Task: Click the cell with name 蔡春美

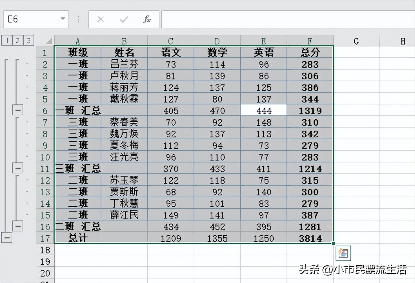Action: coord(124,122)
